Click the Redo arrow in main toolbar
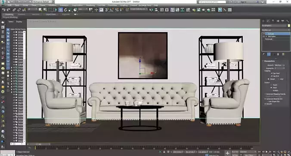291x156 pixels. [x=8, y=10]
